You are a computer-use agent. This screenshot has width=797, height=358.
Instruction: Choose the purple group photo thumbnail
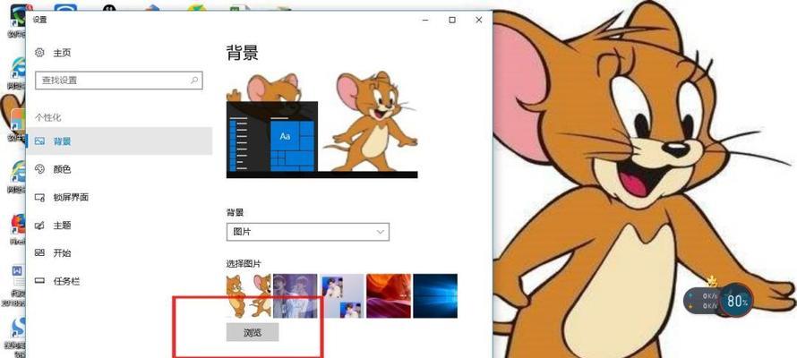296,296
